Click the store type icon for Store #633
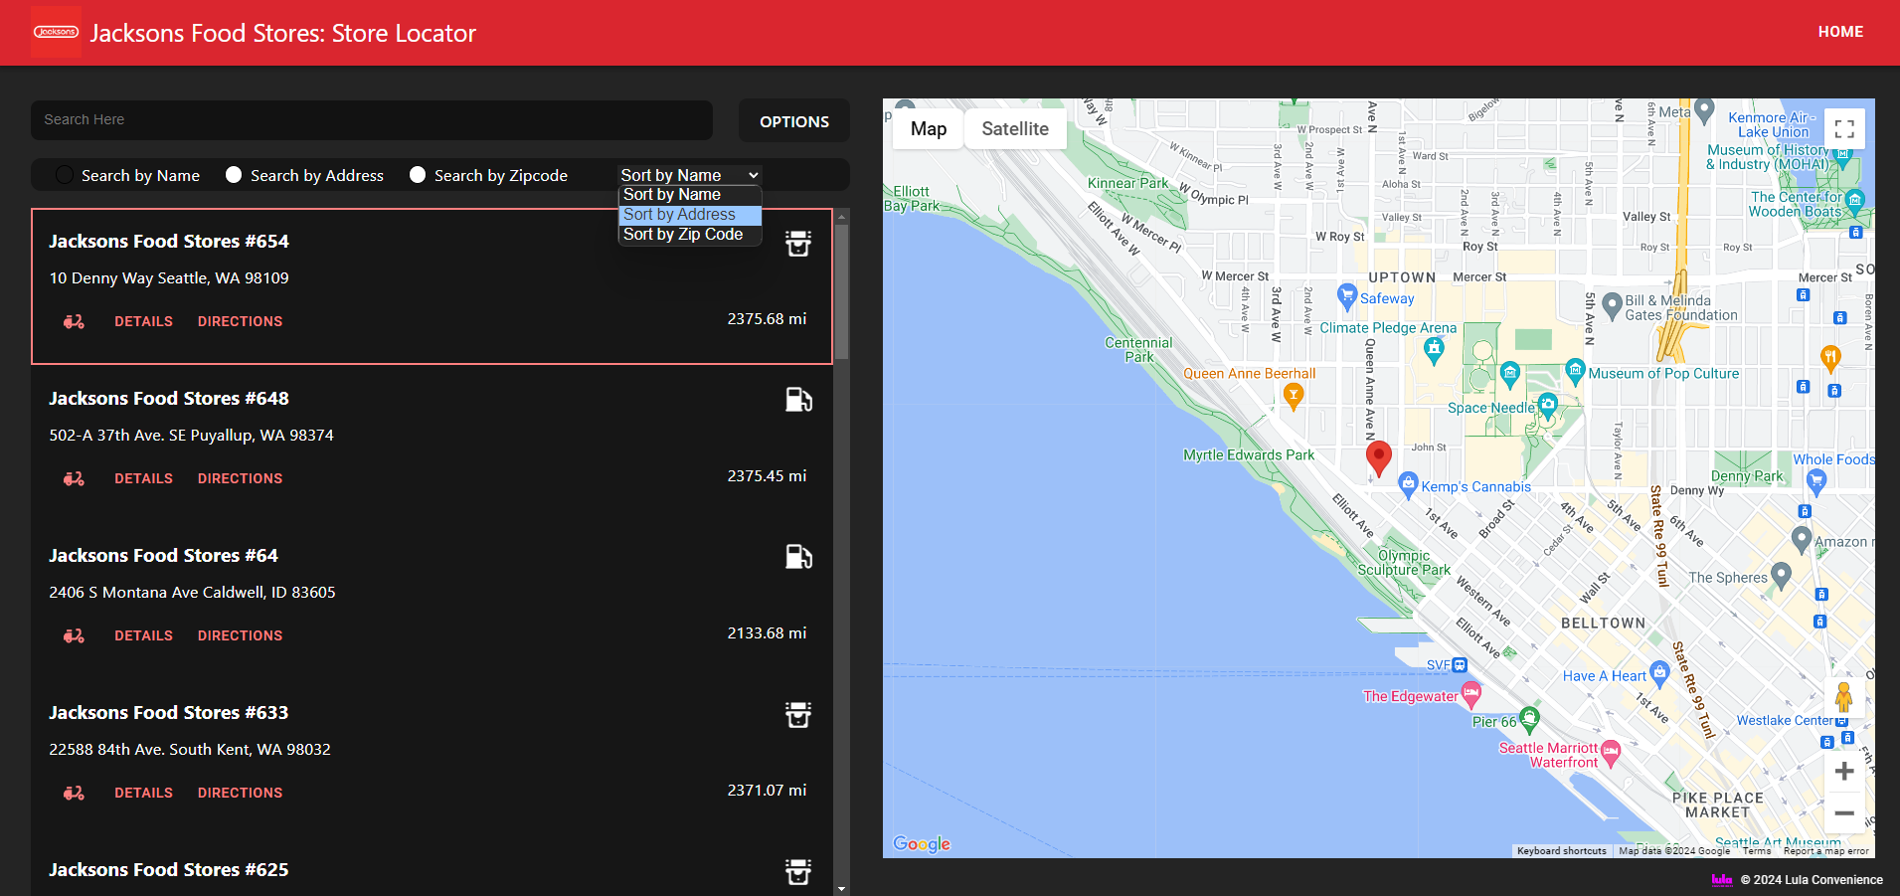This screenshot has width=1900, height=896. pyautogui.click(x=798, y=714)
